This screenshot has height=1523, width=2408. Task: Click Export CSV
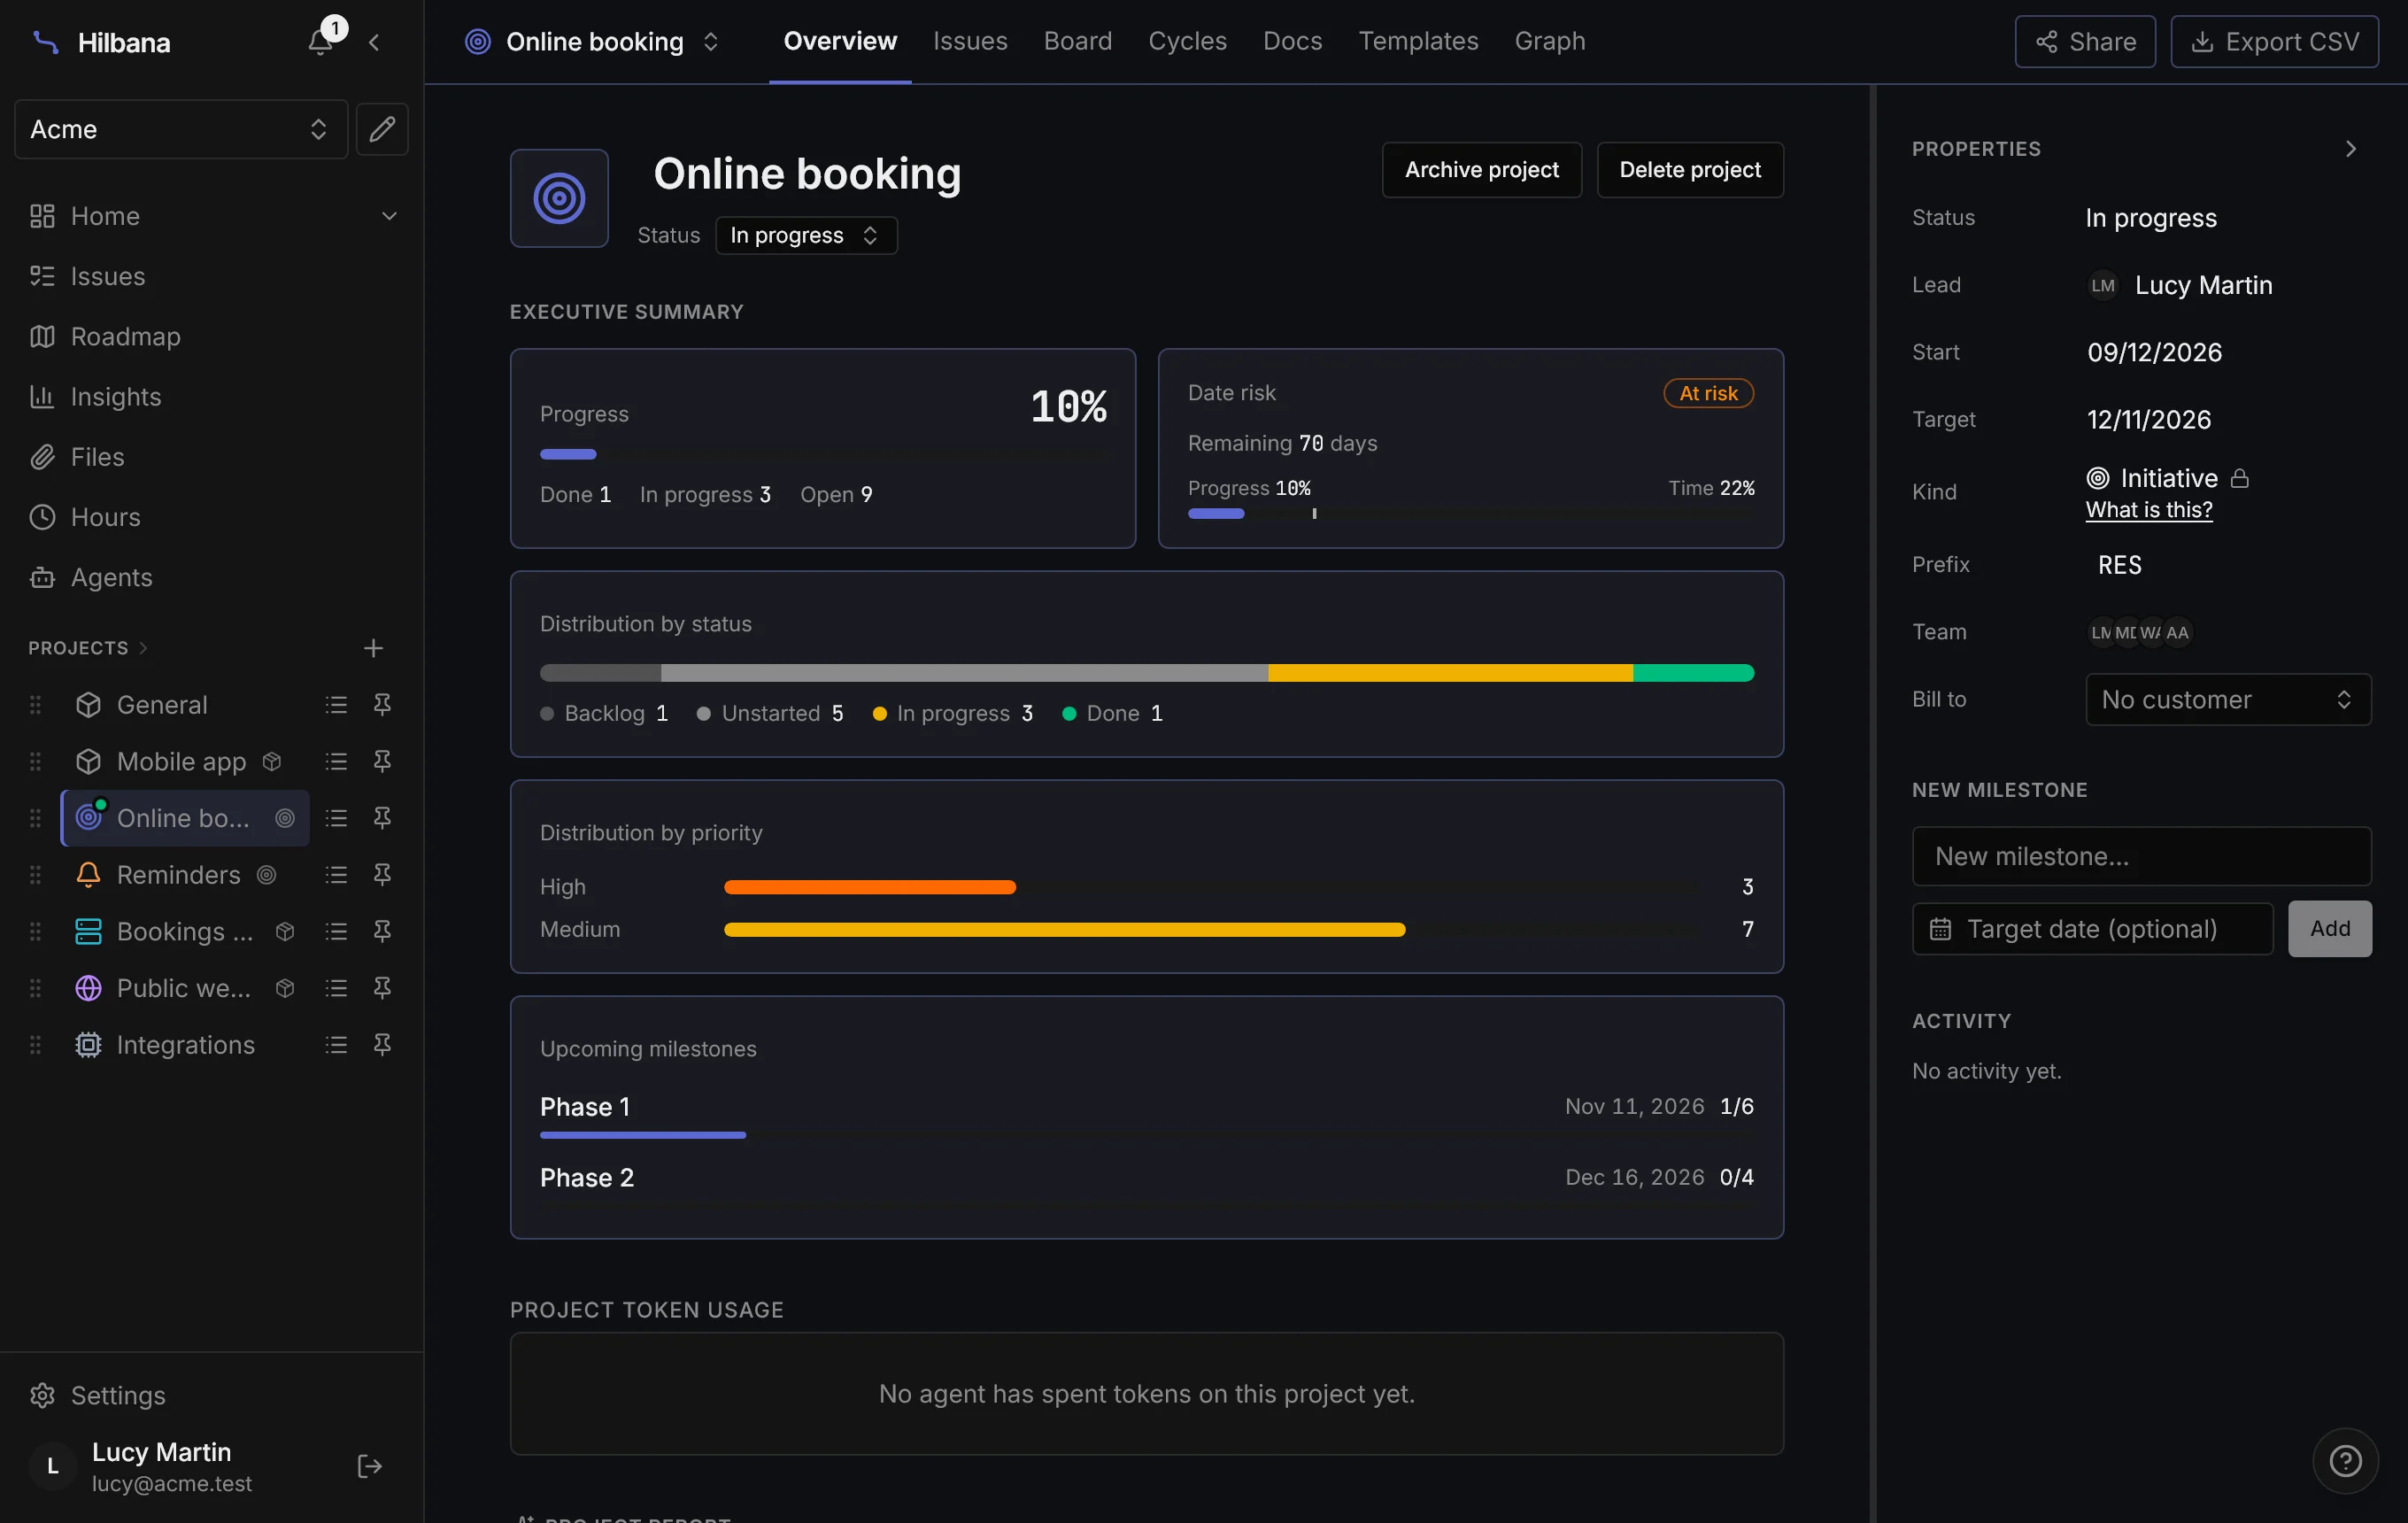(2274, 42)
